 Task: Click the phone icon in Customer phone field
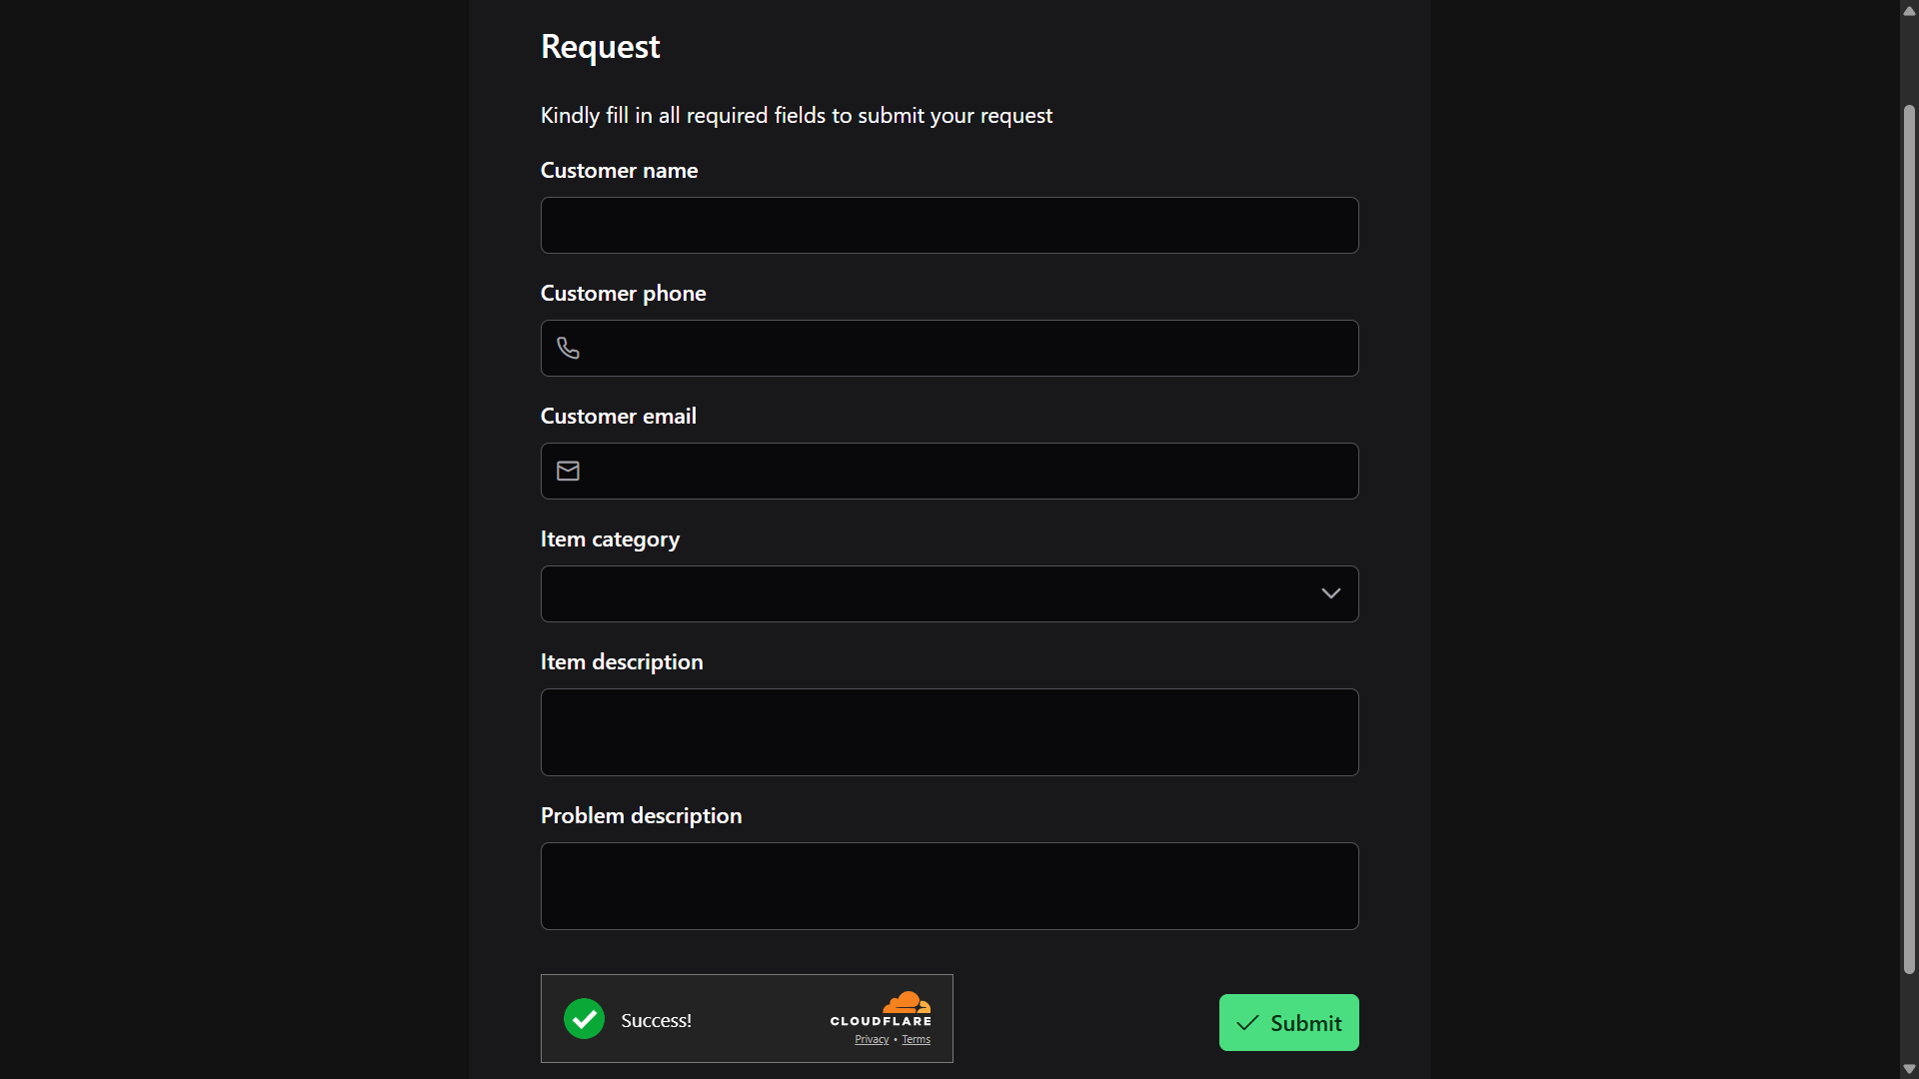pos(568,348)
